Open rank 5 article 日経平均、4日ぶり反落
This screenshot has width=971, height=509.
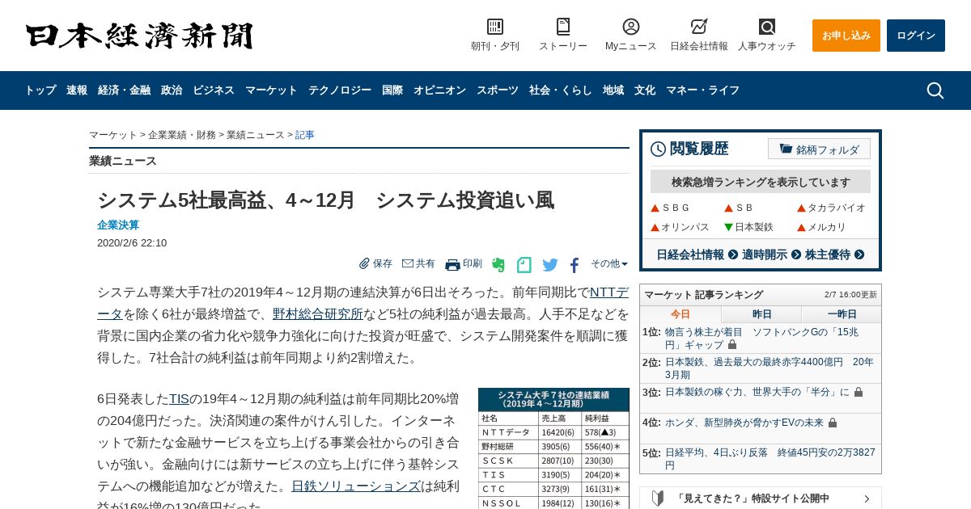coord(770,459)
